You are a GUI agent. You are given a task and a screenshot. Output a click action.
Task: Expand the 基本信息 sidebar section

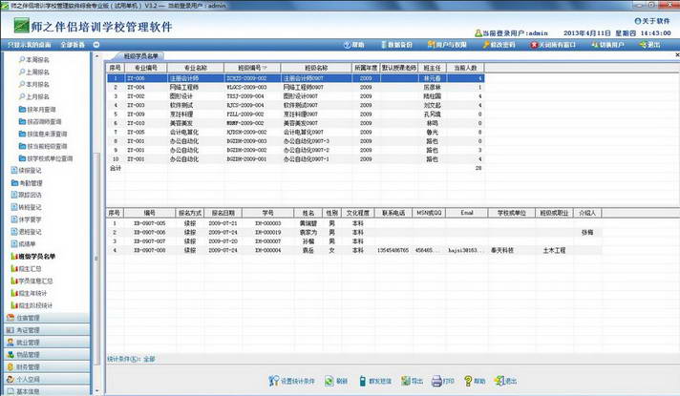[x=46, y=391]
